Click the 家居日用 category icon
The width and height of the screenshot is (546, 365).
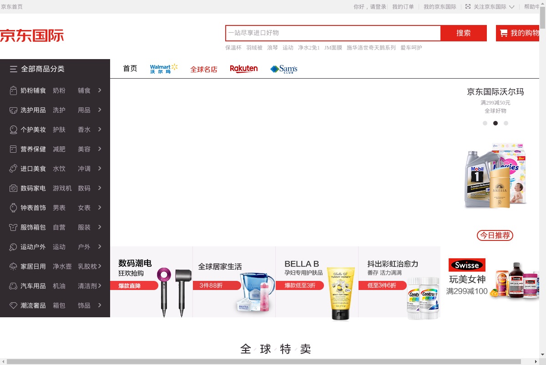[x=14, y=266]
